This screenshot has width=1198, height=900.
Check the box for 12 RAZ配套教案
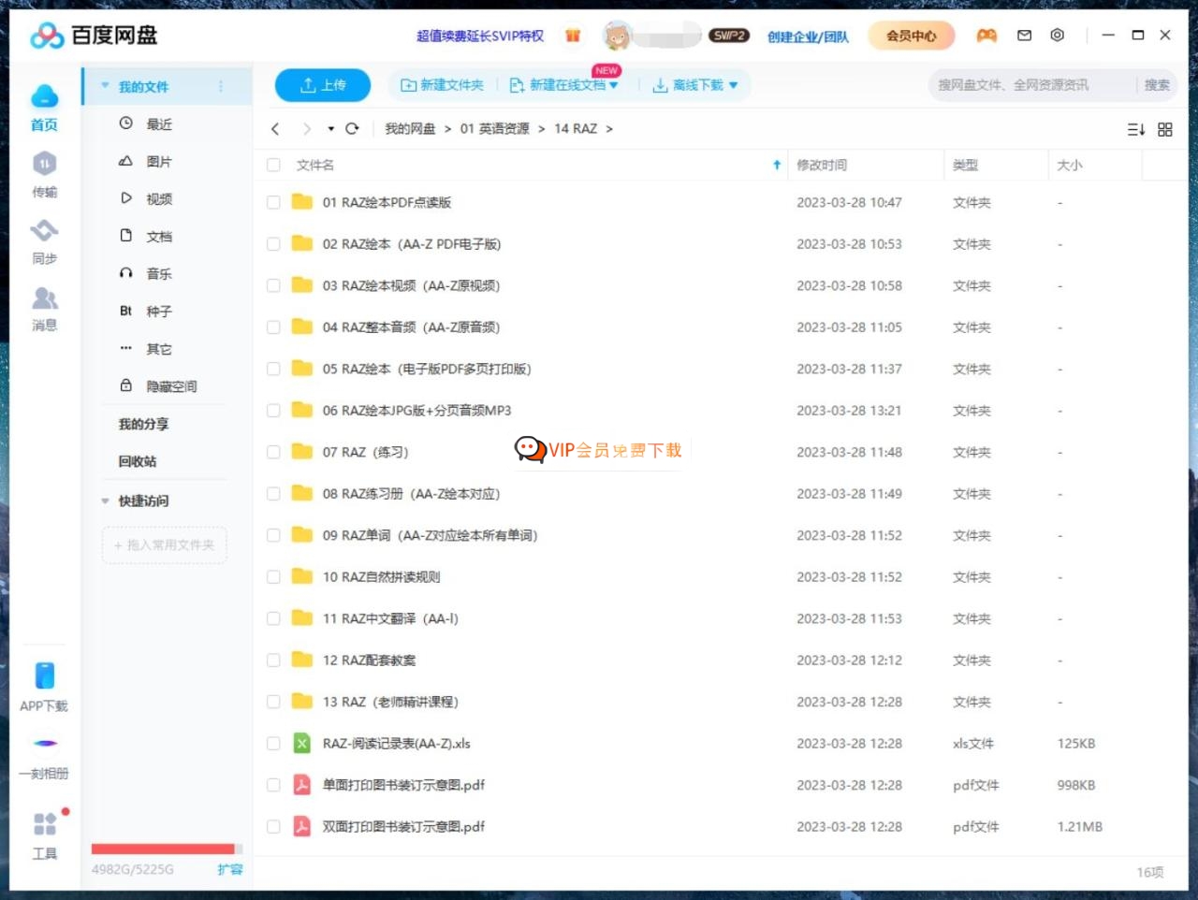point(273,660)
